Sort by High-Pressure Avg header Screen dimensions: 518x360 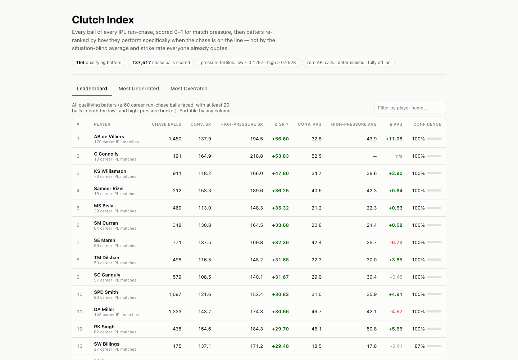tap(354, 124)
